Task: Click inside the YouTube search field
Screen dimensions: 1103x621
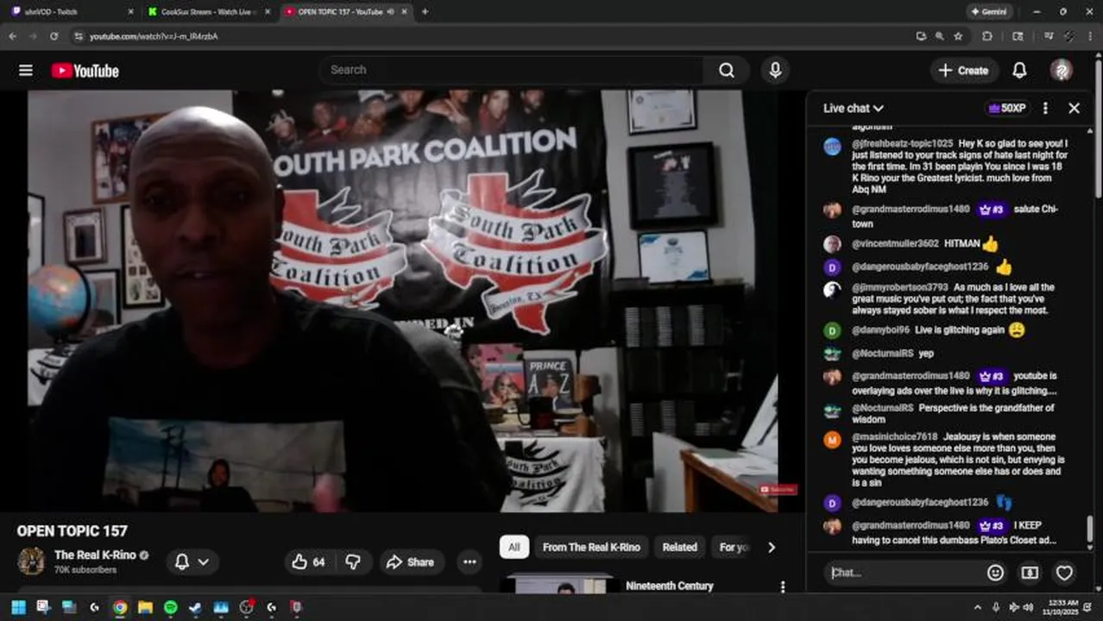Action: [512, 70]
